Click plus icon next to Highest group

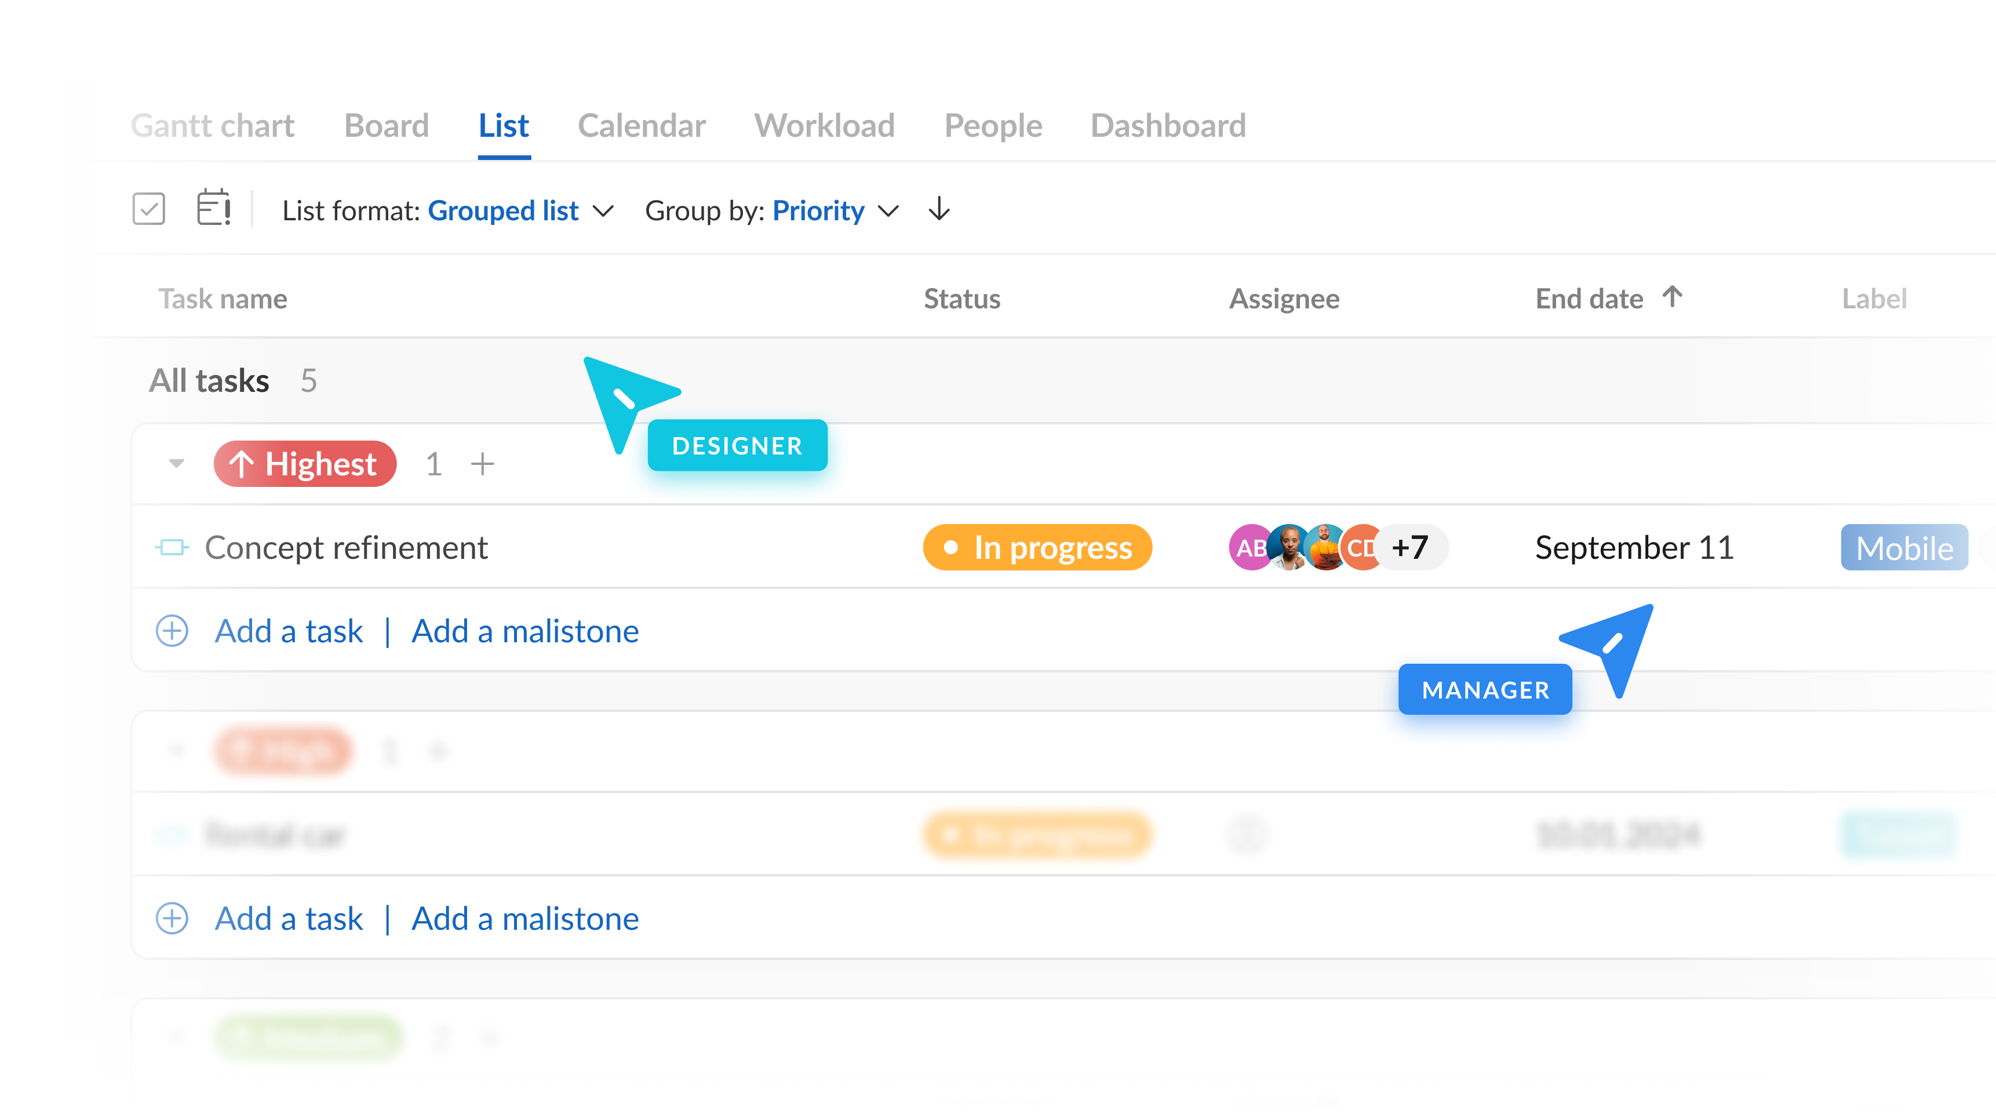coord(482,464)
